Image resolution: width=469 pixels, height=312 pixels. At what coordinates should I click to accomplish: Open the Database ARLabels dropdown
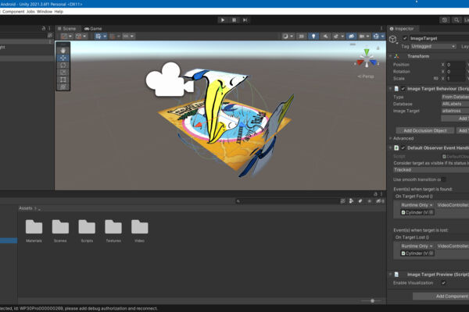pyautogui.click(x=455, y=104)
